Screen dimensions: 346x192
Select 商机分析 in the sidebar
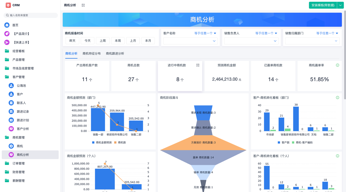(x=30, y=155)
